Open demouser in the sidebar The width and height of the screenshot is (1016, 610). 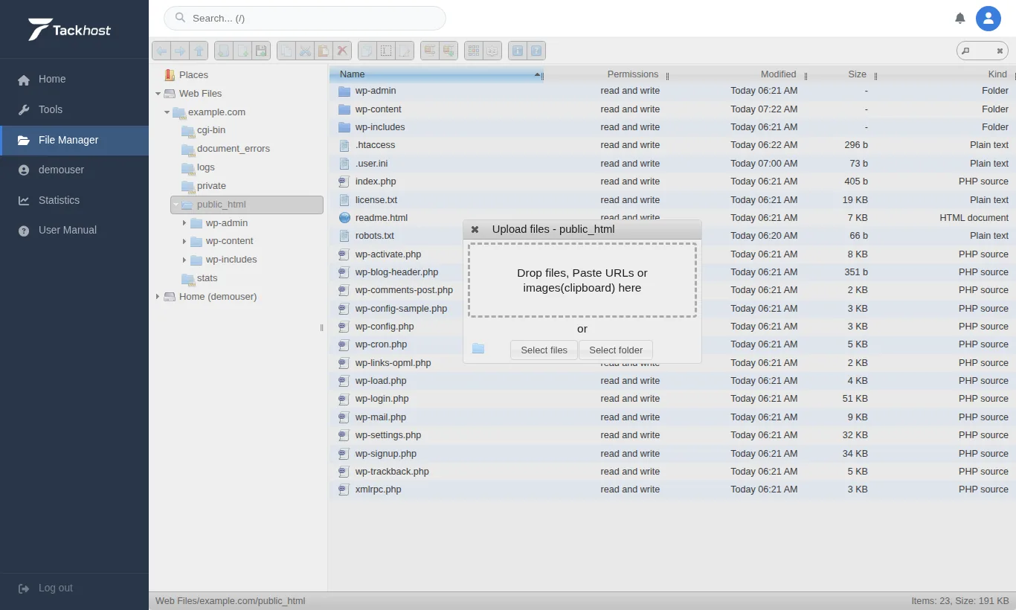point(74,170)
